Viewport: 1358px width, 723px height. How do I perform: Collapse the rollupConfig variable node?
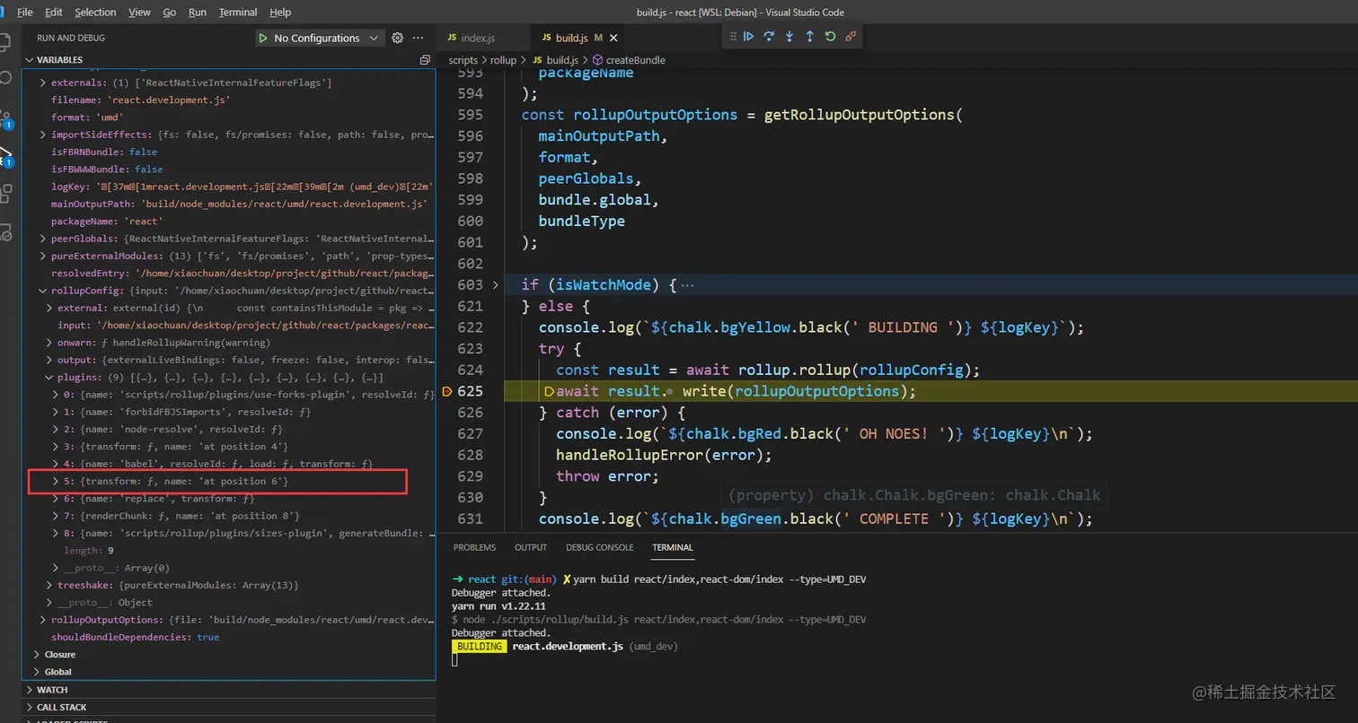click(x=42, y=291)
